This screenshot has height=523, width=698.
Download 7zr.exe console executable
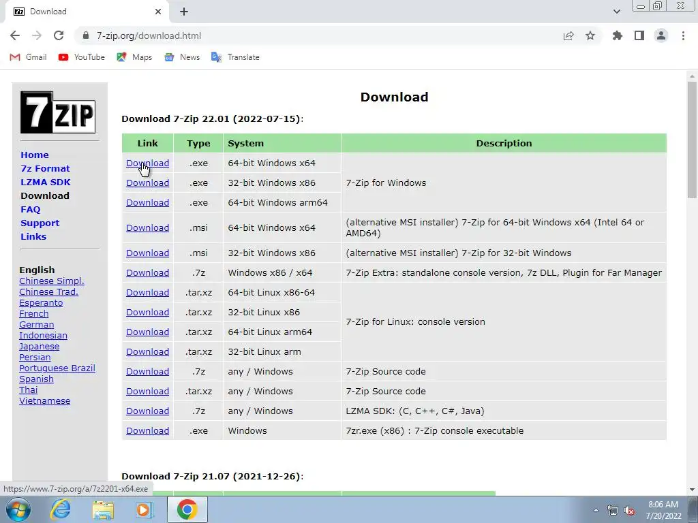pos(147,430)
